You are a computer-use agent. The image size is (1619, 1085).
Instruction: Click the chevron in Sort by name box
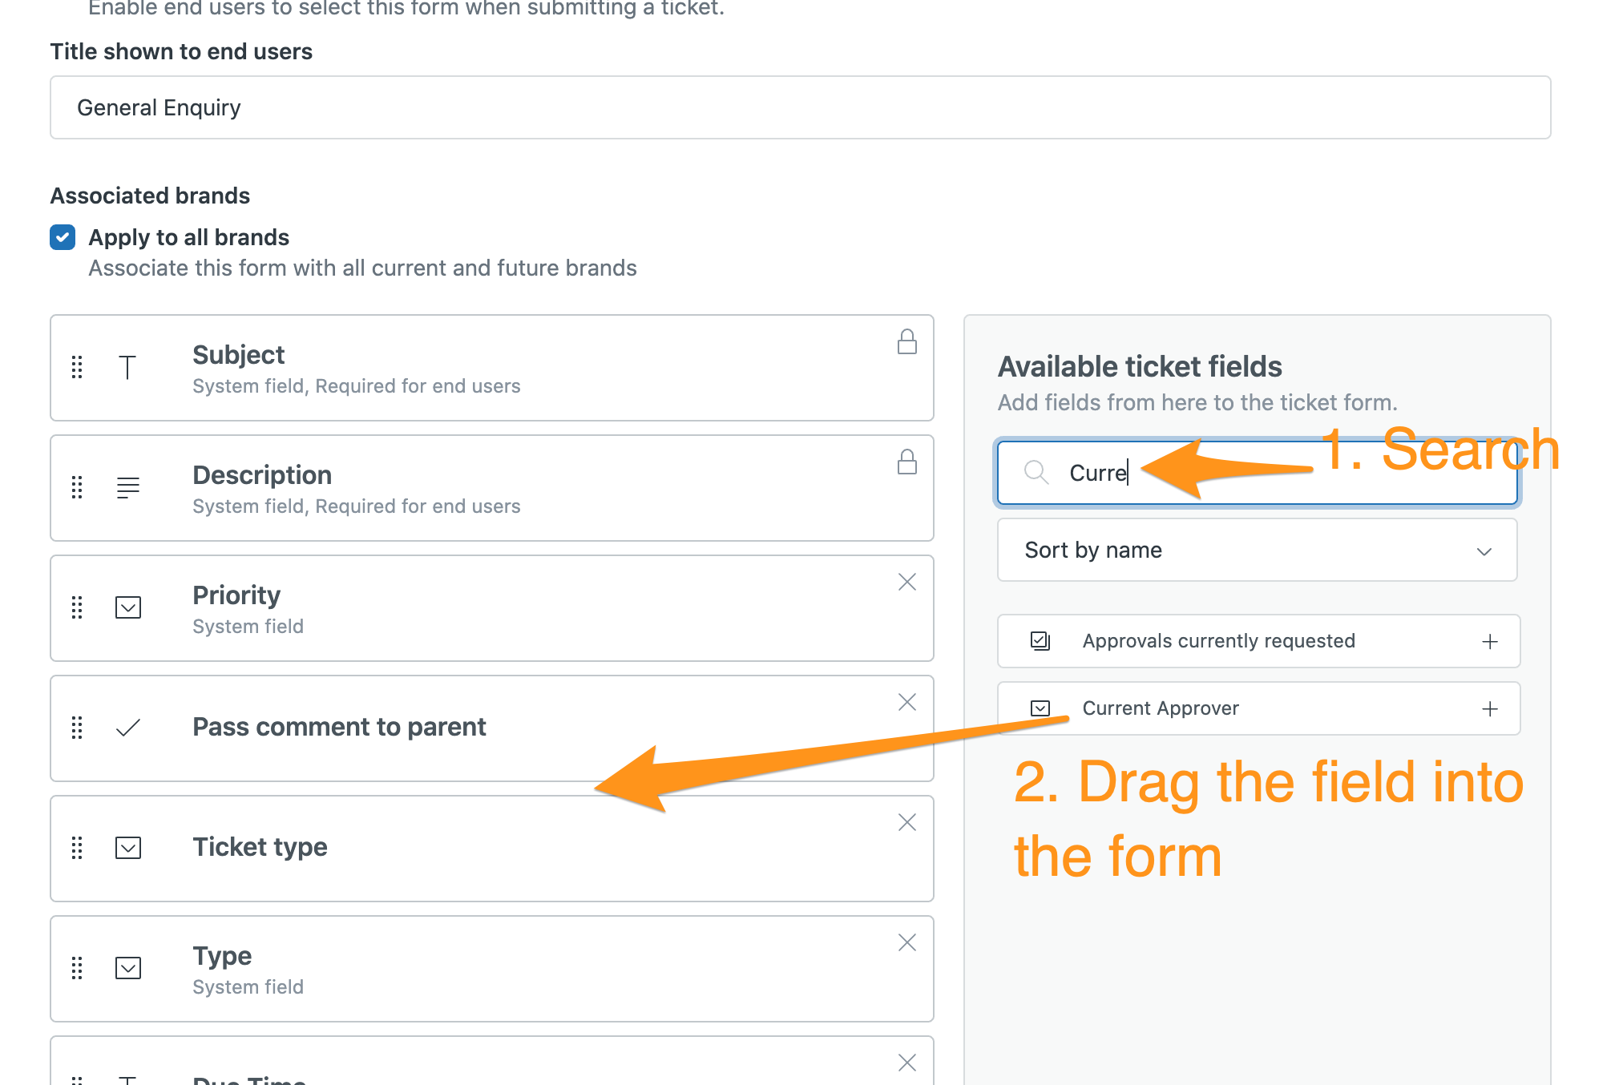(x=1484, y=551)
